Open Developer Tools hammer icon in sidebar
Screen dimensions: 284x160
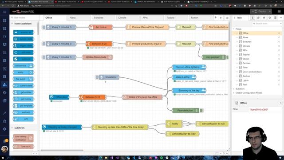(5, 113)
